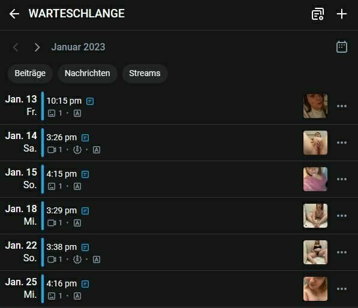Filter by Nachrichten
The height and width of the screenshot is (308, 358).
[88, 74]
